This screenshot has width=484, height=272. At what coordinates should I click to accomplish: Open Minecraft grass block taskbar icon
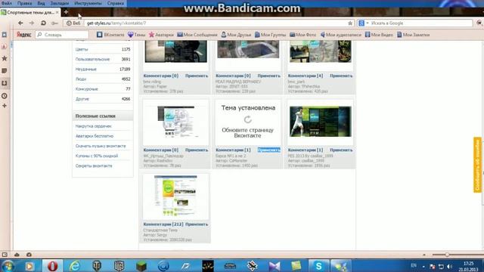click(141, 266)
